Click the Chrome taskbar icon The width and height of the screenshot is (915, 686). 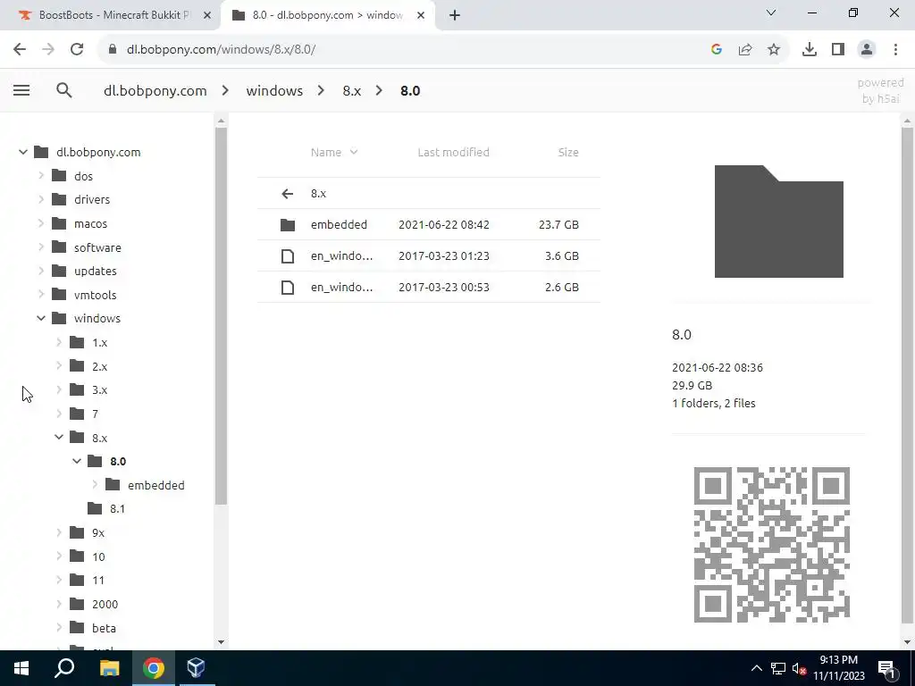pyautogui.click(x=154, y=668)
